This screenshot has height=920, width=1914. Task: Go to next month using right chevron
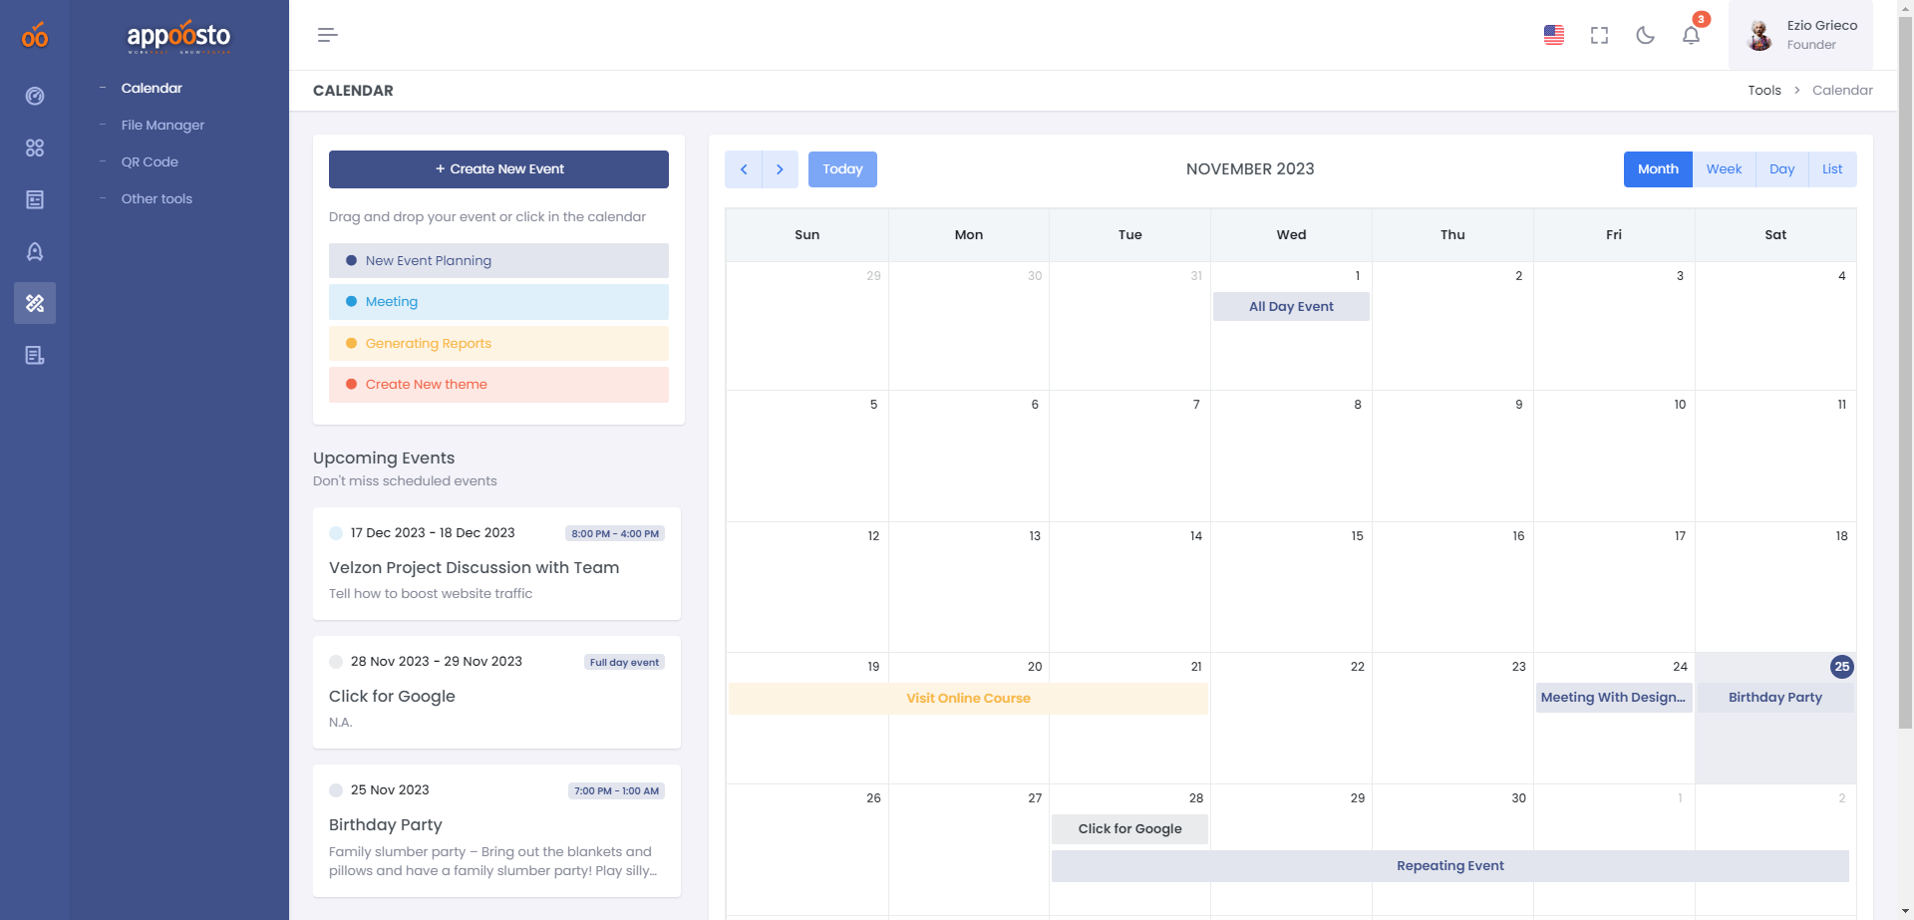point(780,169)
